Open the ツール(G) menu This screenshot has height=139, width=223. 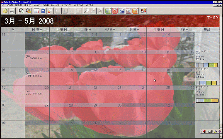pos(37,5)
